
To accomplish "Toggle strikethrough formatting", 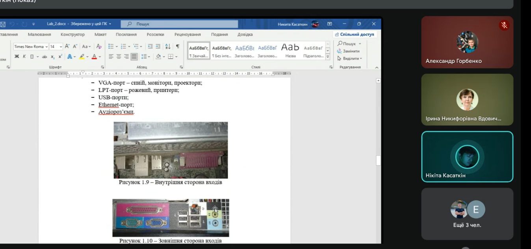I will (x=45, y=57).
